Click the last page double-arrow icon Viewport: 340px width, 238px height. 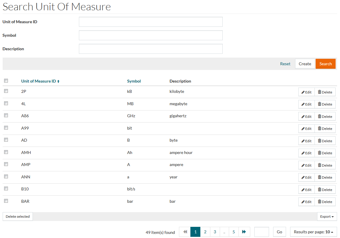(x=244, y=232)
